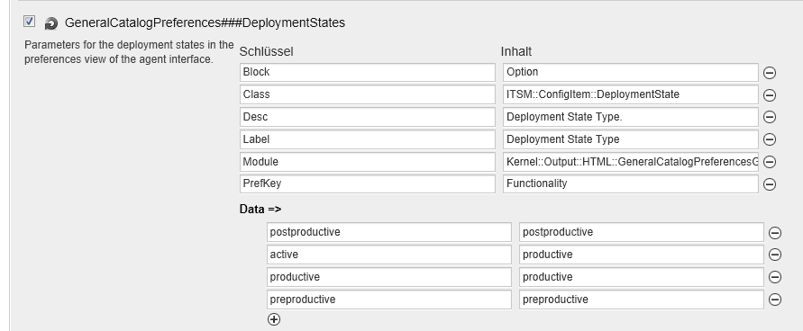Remove the PrefKey row
Image resolution: width=803 pixels, height=331 pixels.
tap(769, 184)
